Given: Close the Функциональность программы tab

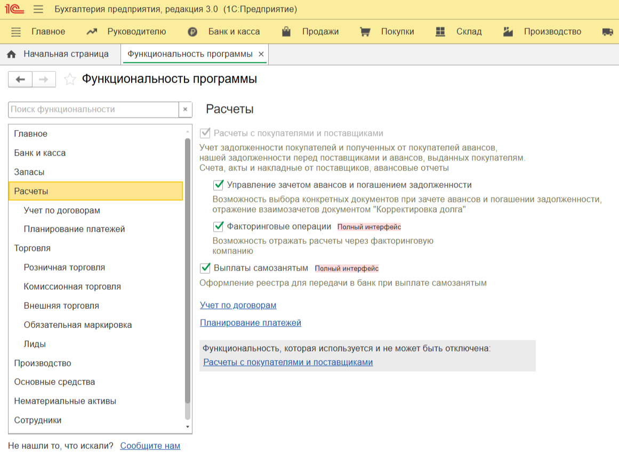Looking at the screenshot, I should pyautogui.click(x=261, y=54).
